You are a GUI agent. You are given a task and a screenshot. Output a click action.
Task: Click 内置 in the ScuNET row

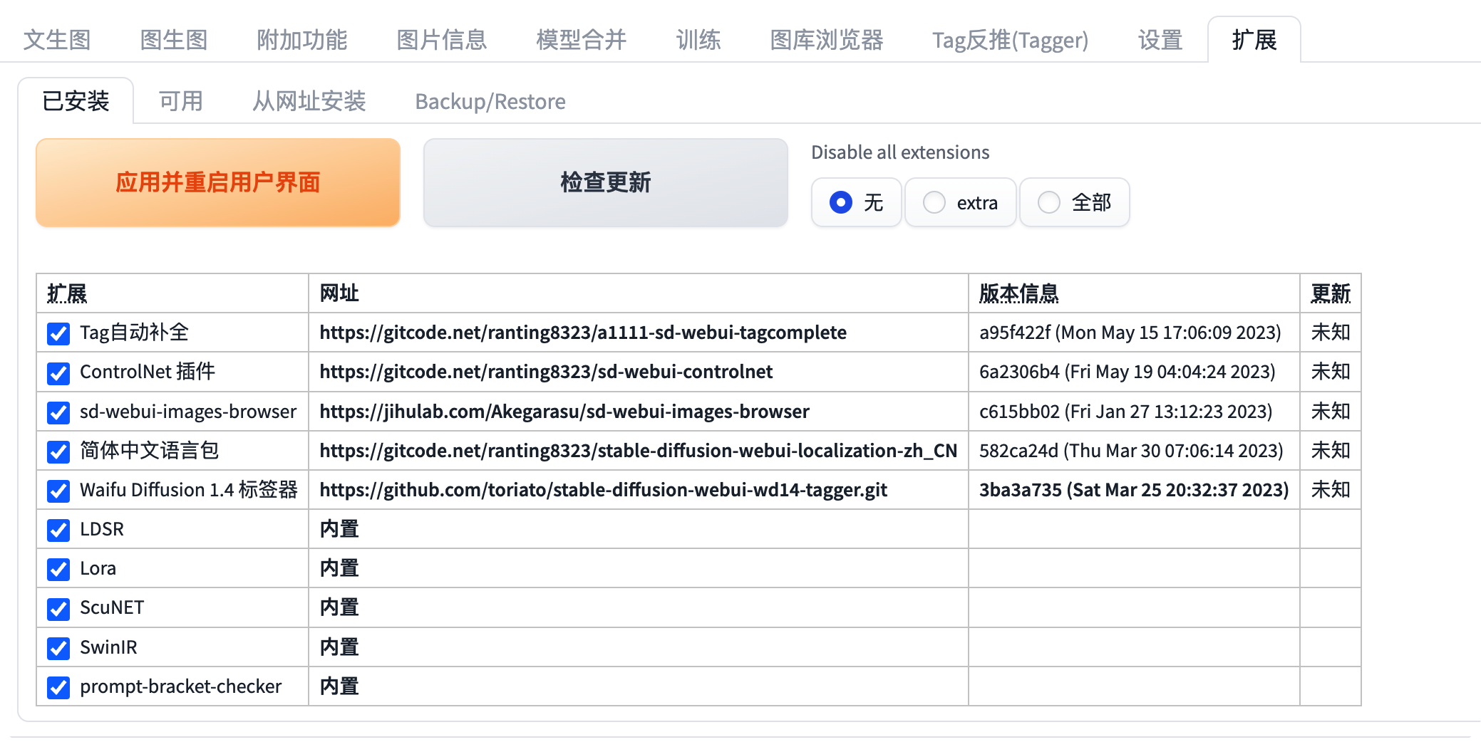(339, 607)
